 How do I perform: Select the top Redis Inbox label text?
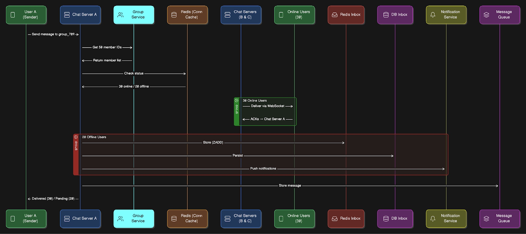pos(350,14)
